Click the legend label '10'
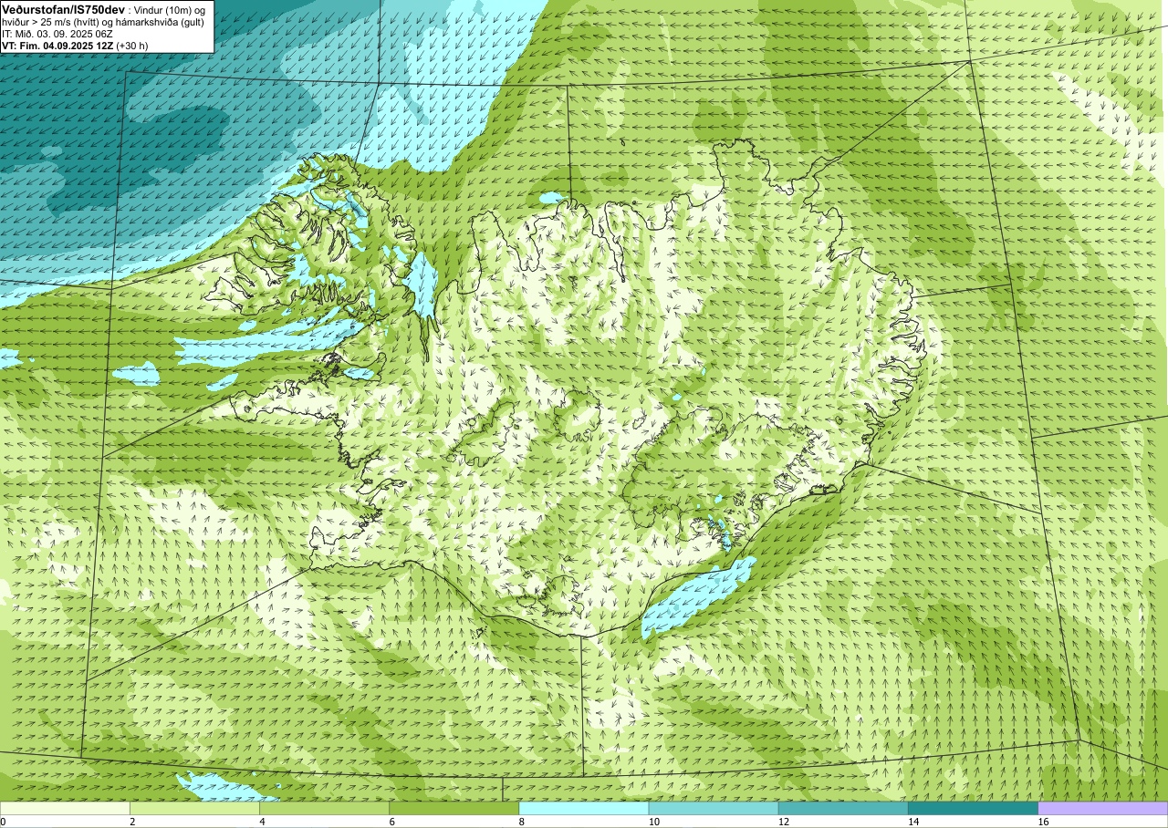 pyautogui.click(x=653, y=822)
